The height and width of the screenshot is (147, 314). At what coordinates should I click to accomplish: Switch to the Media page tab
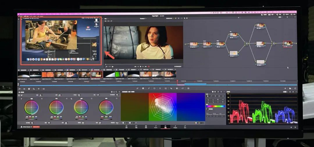(x=126, y=127)
